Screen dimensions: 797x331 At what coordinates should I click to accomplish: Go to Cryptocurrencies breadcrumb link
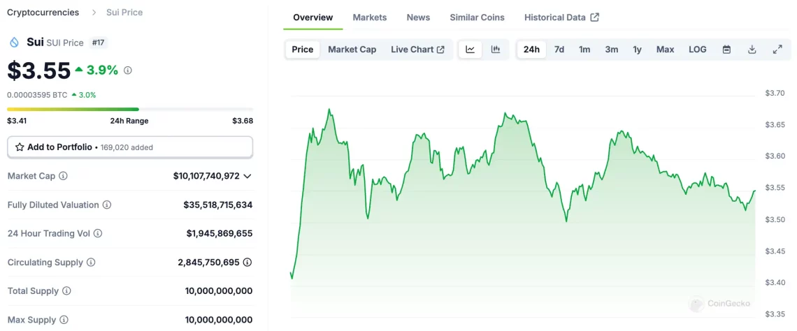pyautogui.click(x=43, y=12)
